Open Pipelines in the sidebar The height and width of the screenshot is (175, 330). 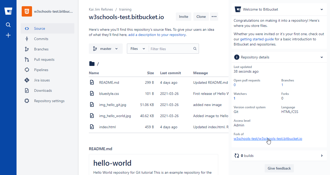pos(48,70)
